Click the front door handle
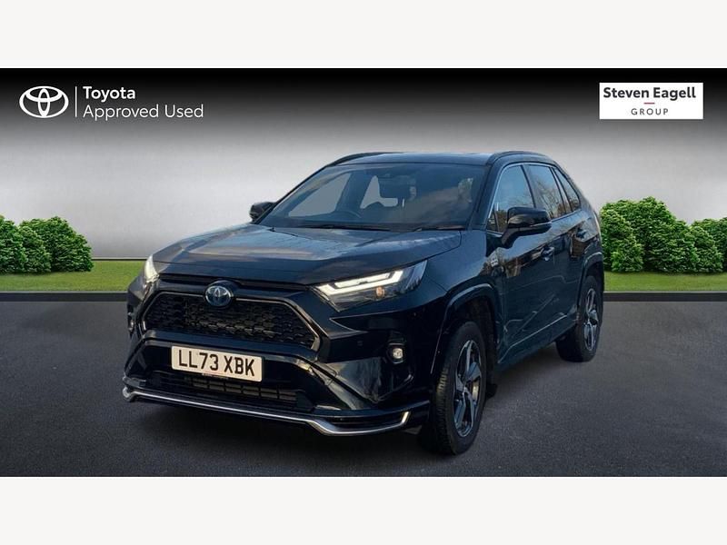727x545 pixels. [x=548, y=253]
